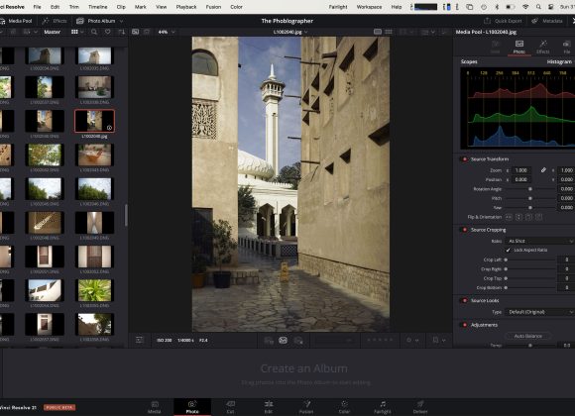
Task: Open the Fusion menu in menu bar
Action: tap(213, 7)
